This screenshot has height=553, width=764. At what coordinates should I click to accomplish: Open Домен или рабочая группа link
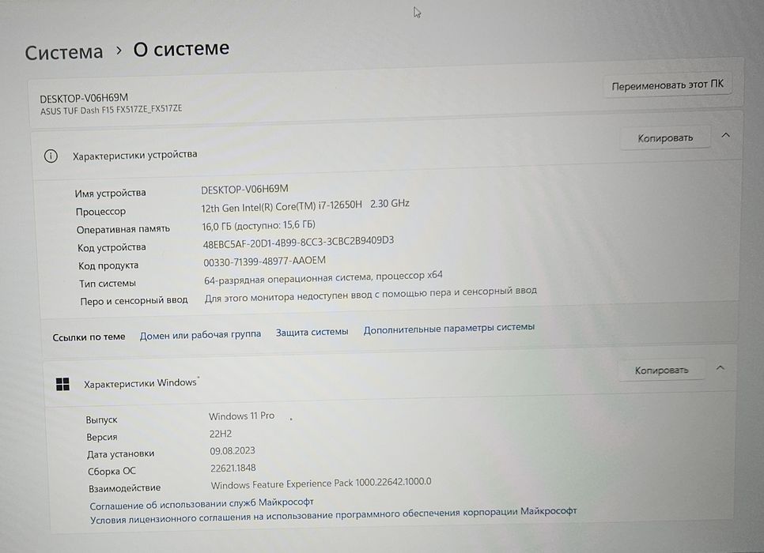(200, 334)
